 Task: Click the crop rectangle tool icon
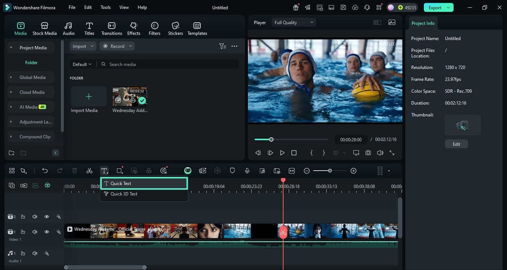[x=119, y=171]
